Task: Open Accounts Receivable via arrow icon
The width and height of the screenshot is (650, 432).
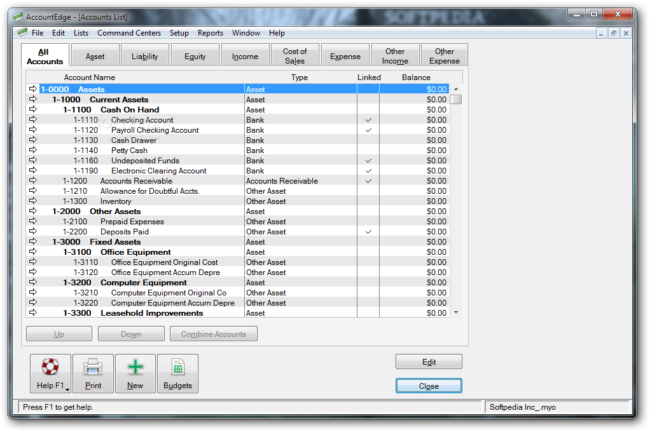Action: tap(33, 180)
